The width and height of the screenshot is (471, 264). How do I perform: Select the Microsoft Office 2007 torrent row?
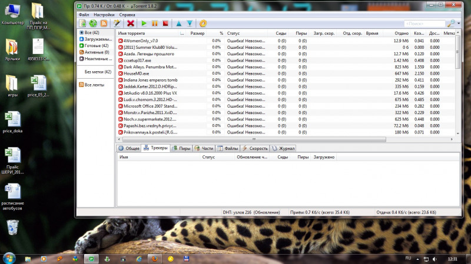[286, 106]
